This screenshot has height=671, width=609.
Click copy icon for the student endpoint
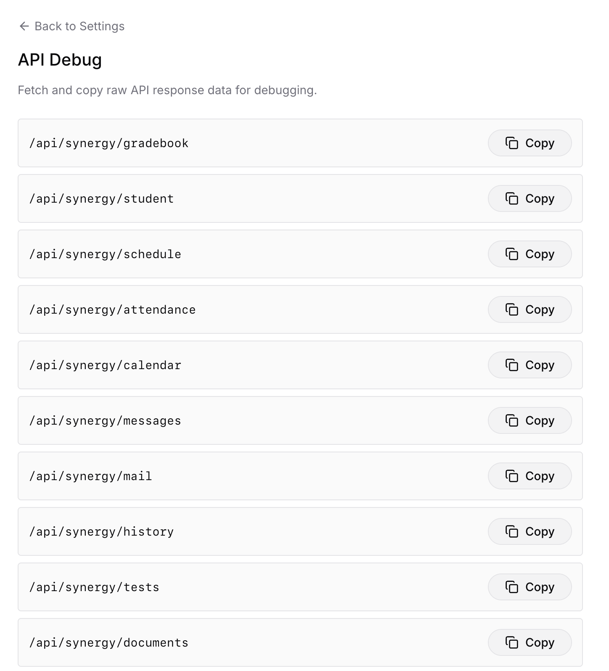[x=511, y=198]
